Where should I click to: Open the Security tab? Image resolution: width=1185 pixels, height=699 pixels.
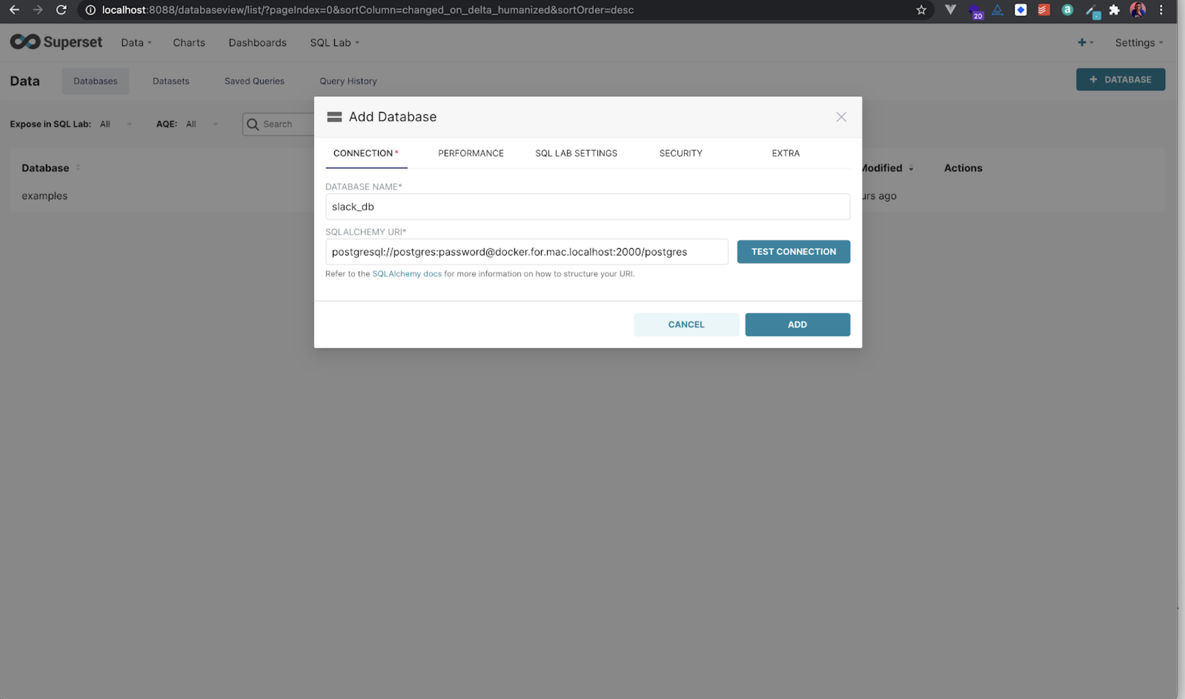coord(681,153)
